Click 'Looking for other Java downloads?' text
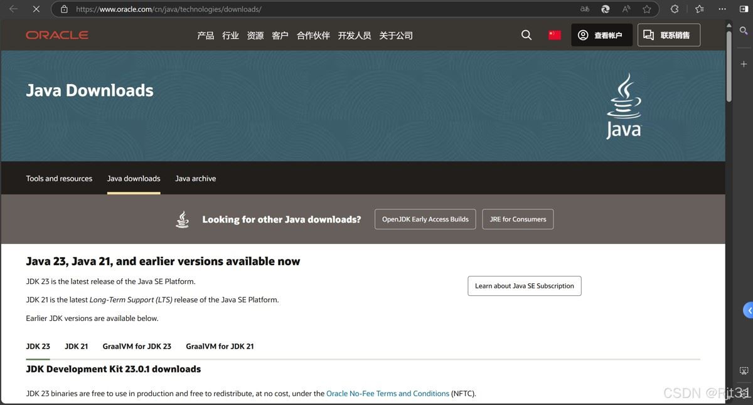Image resolution: width=753 pixels, height=405 pixels. [x=282, y=219]
